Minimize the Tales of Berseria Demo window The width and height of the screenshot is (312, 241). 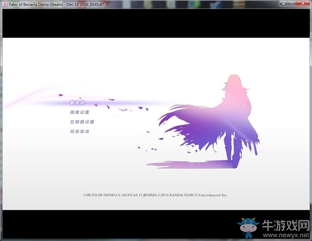[x=284, y=3]
